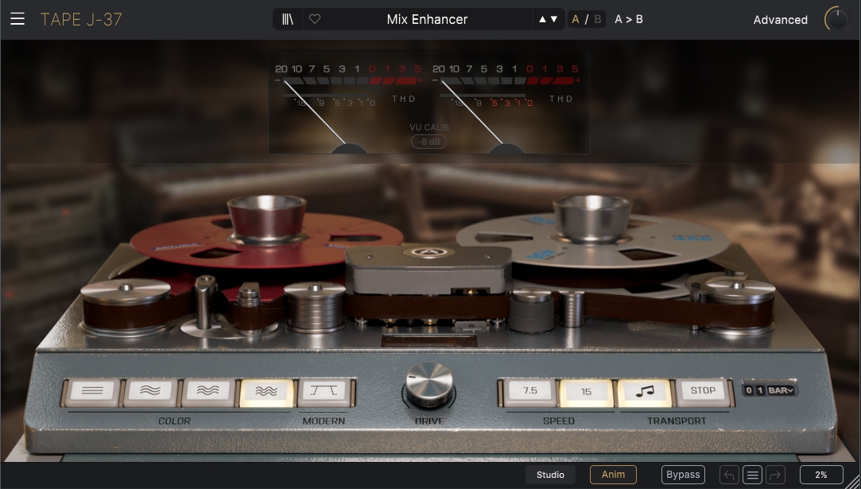Favorite the Mix Enhancer preset with heart

coord(315,19)
